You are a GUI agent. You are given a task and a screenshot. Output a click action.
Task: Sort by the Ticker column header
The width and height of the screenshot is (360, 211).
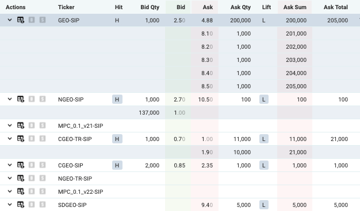click(66, 7)
